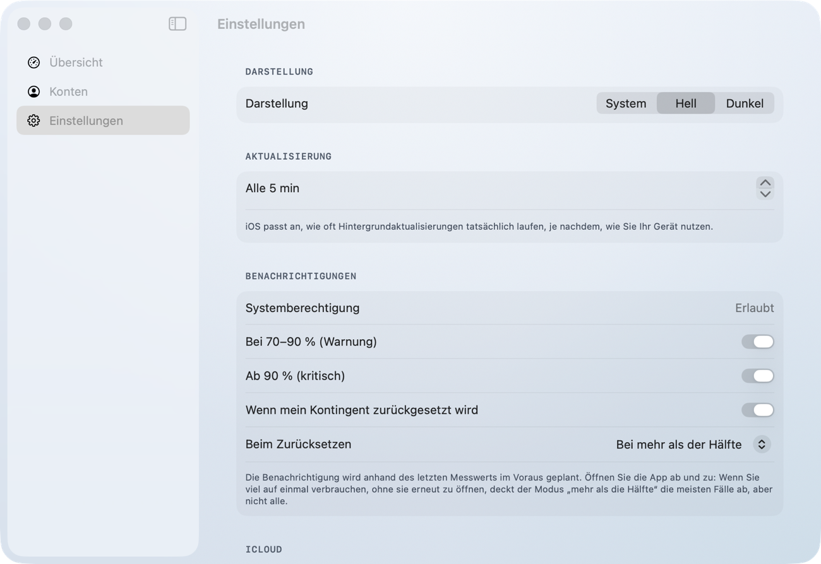The height and width of the screenshot is (564, 821).
Task: Click the Einstellungen gear icon
Action: point(34,121)
